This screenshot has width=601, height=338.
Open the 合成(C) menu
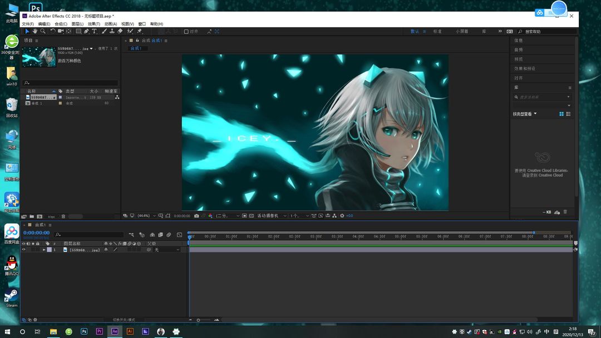coord(61,24)
